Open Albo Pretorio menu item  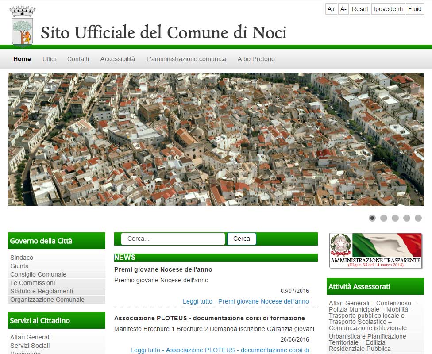click(x=256, y=59)
